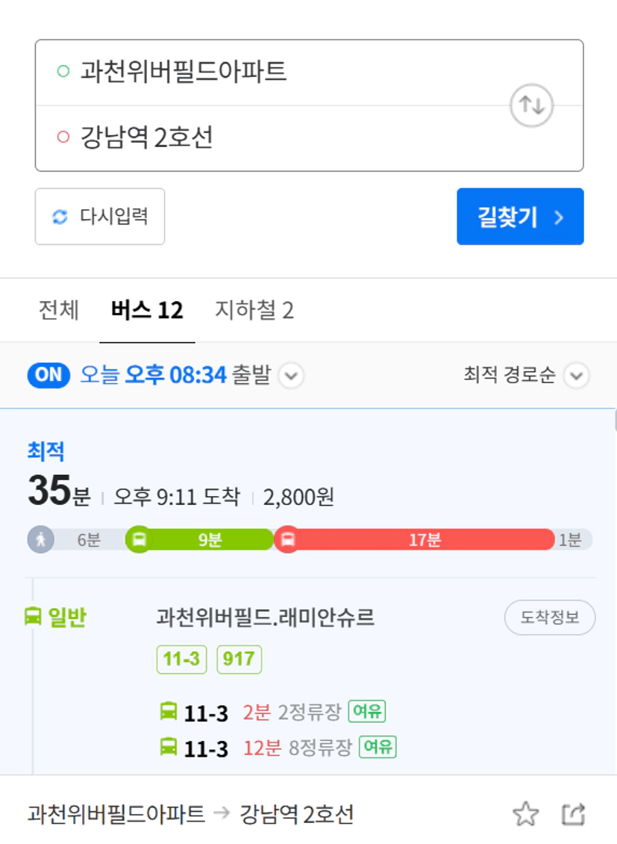Image resolution: width=617 pixels, height=844 pixels.
Task: Open the 최적 경로순 sort dropdown
Action: click(577, 375)
